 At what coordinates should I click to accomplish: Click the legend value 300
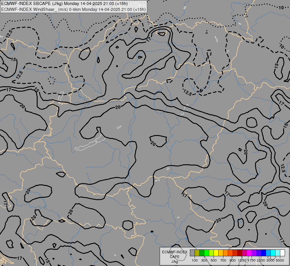tap(204, 260)
